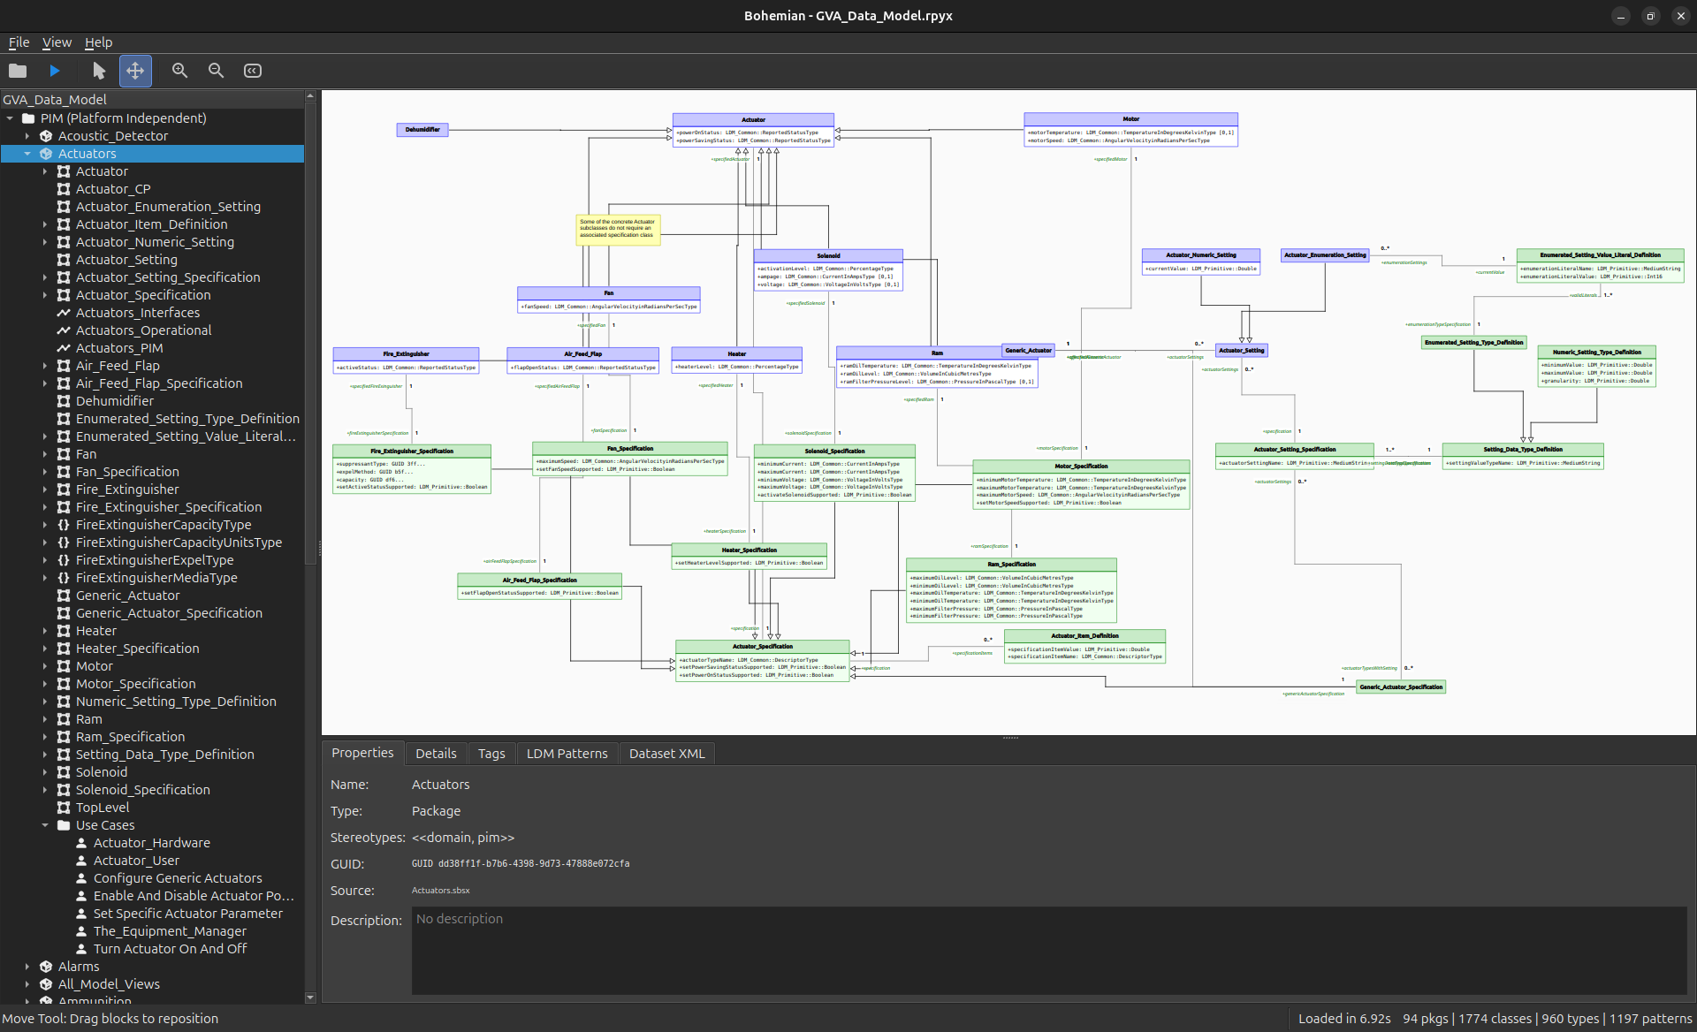The width and height of the screenshot is (1697, 1032).
Task: Click the Acoustic_Detector component icon
Action: point(45,136)
